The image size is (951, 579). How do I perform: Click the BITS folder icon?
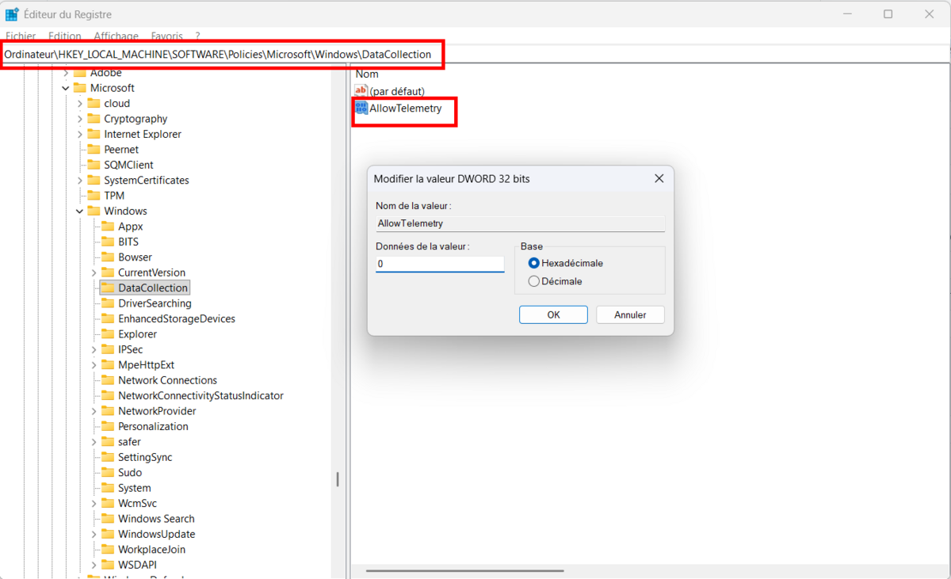tap(107, 242)
